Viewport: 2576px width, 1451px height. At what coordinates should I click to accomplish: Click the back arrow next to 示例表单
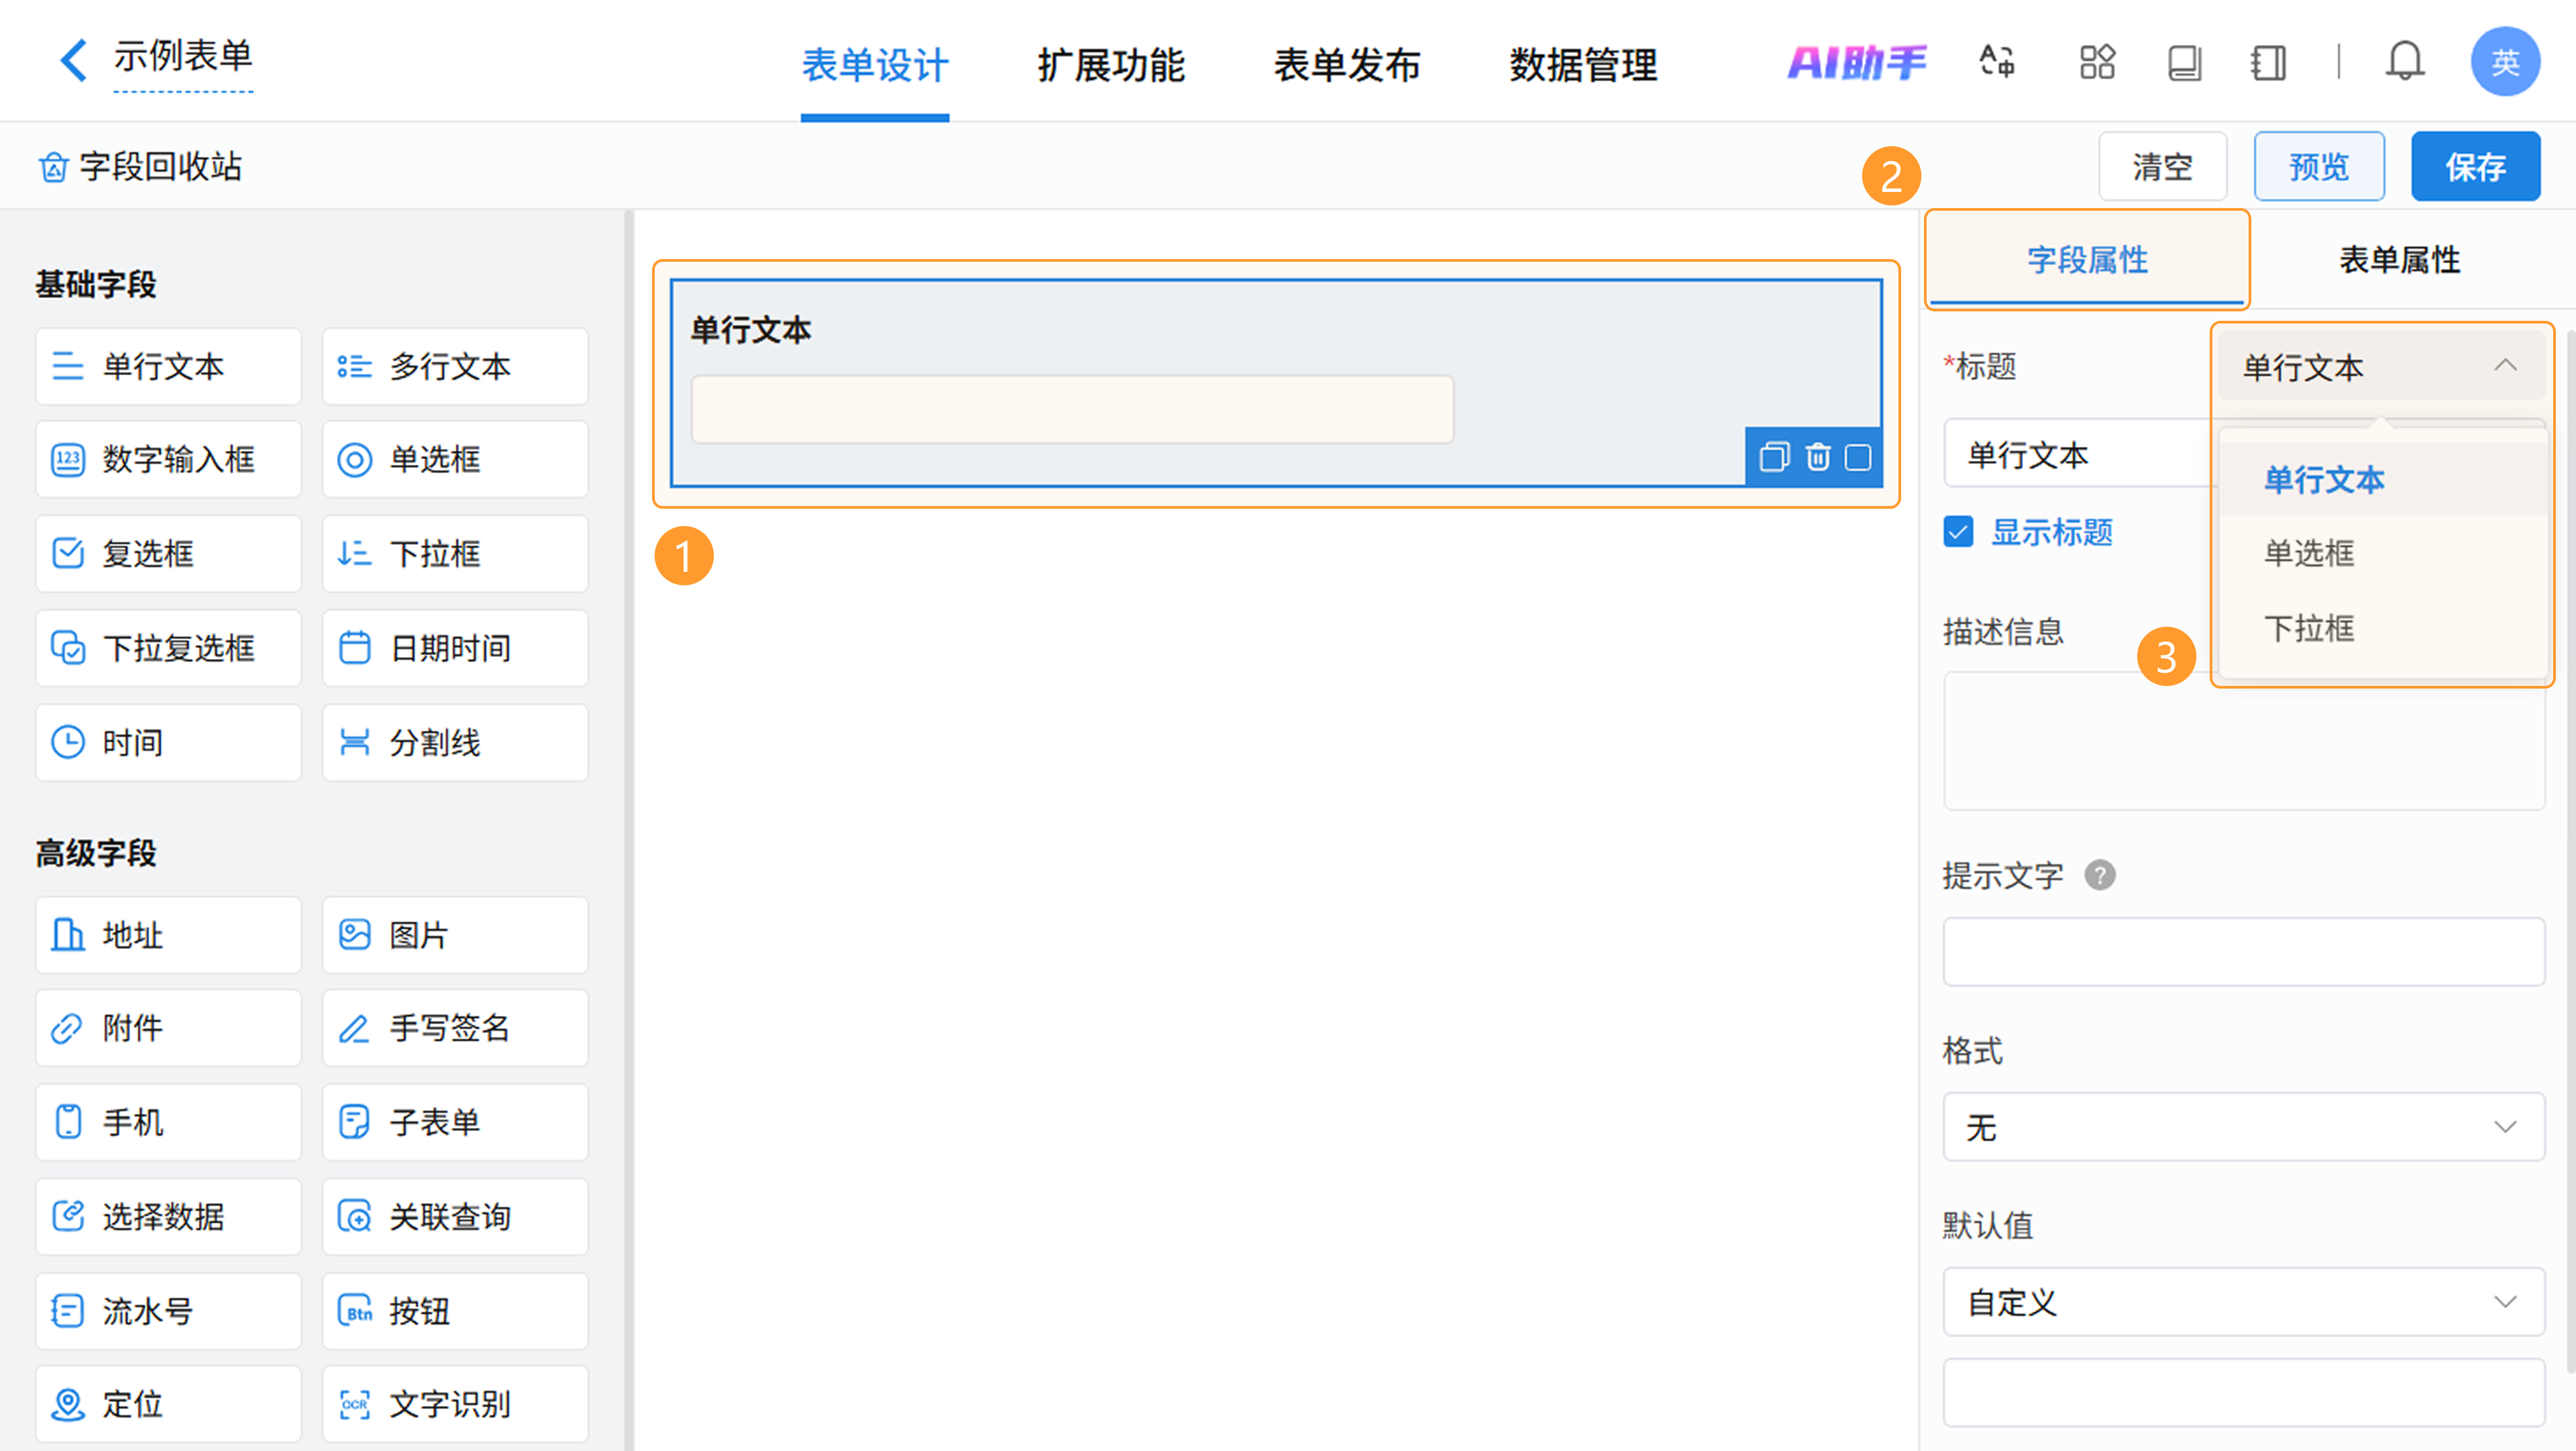(x=72, y=60)
